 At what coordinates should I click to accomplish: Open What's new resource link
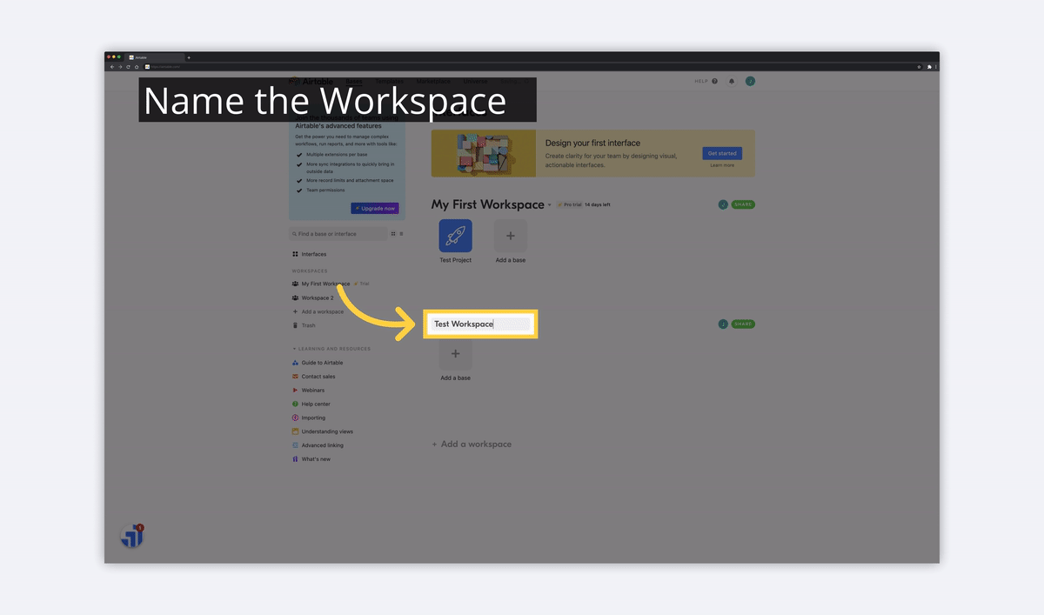tap(311, 459)
